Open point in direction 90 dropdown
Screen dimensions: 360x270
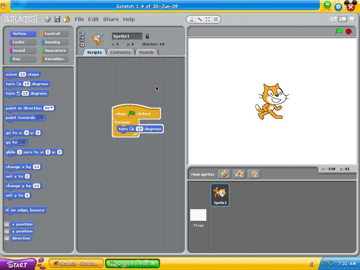click(52, 108)
